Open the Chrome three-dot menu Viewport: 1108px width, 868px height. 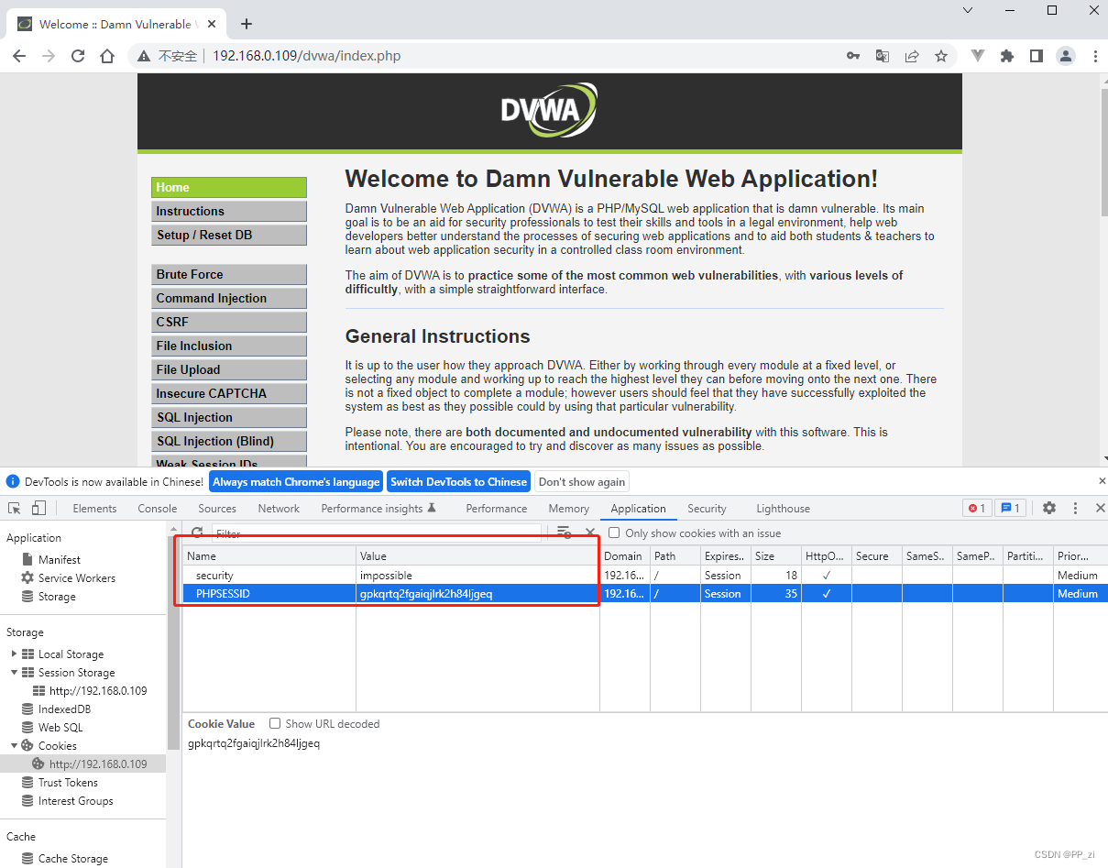click(x=1094, y=56)
